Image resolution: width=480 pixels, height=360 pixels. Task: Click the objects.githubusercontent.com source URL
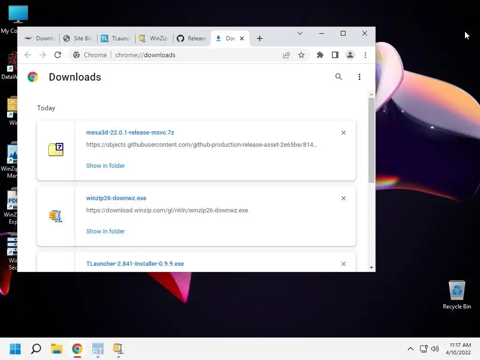pos(202,144)
